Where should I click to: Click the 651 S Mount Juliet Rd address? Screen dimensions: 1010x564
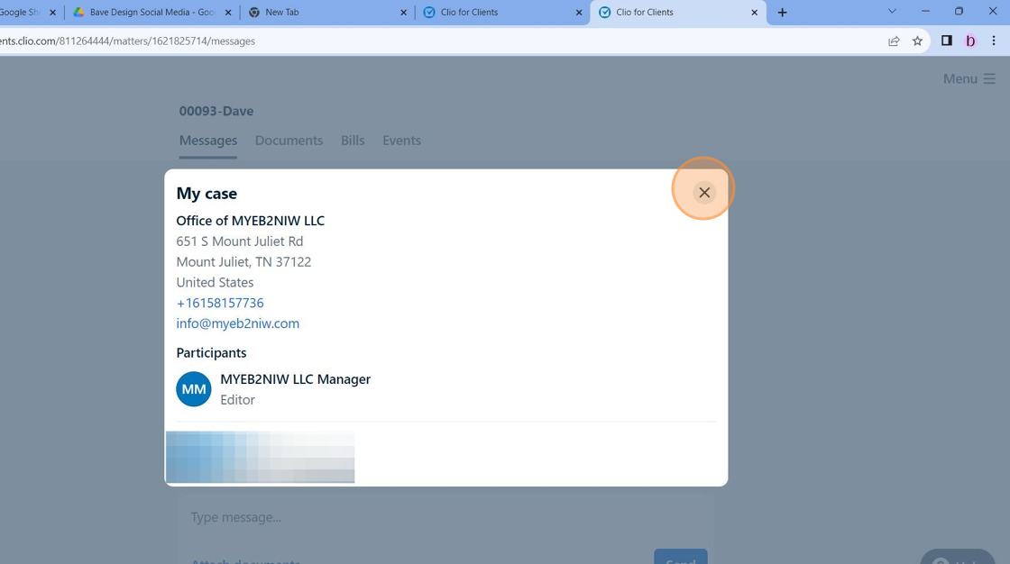point(240,241)
